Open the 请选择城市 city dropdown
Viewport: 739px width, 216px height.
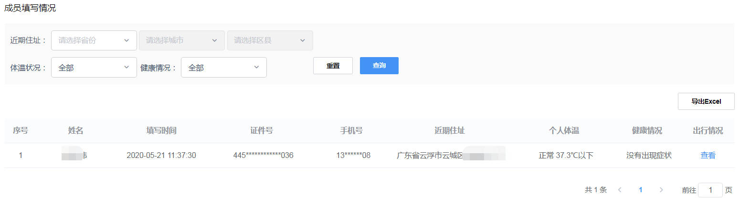coord(181,40)
